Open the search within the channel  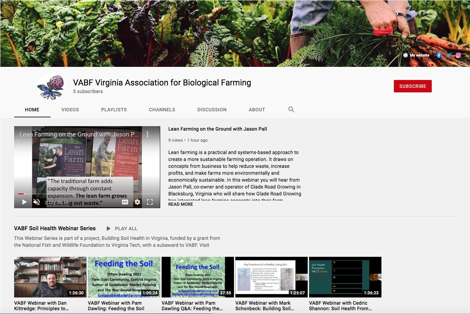tap(291, 109)
